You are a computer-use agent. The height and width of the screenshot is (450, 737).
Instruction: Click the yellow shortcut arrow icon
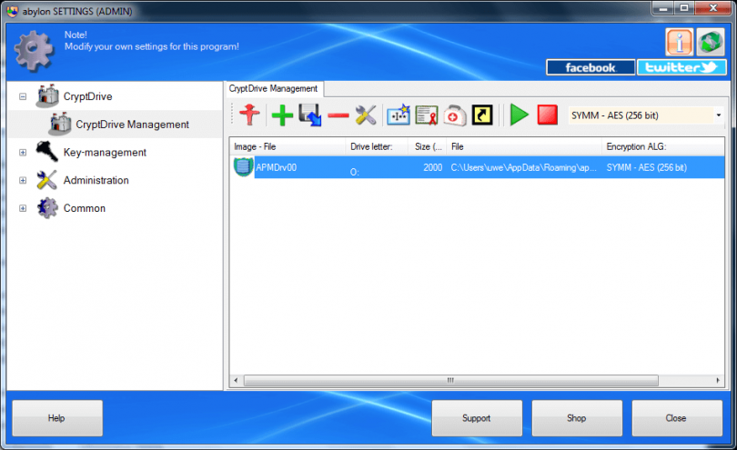(x=482, y=115)
